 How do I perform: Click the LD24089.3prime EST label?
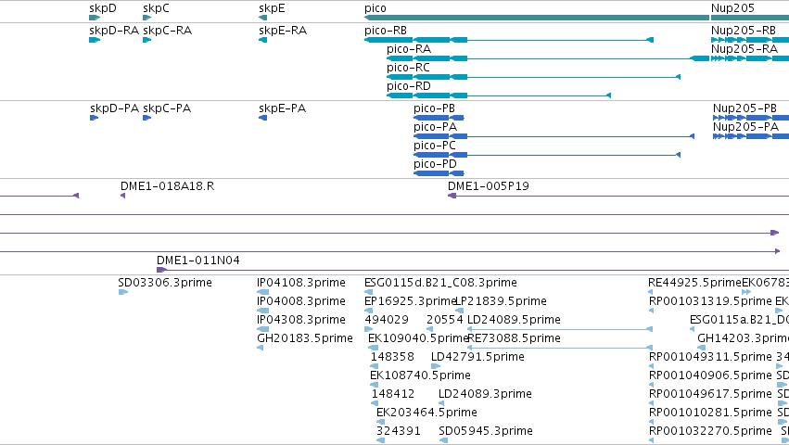click(485, 395)
